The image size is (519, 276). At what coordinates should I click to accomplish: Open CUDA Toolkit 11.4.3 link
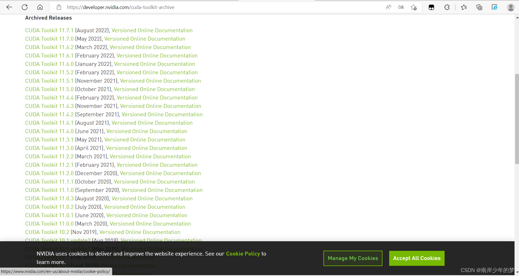49,106
